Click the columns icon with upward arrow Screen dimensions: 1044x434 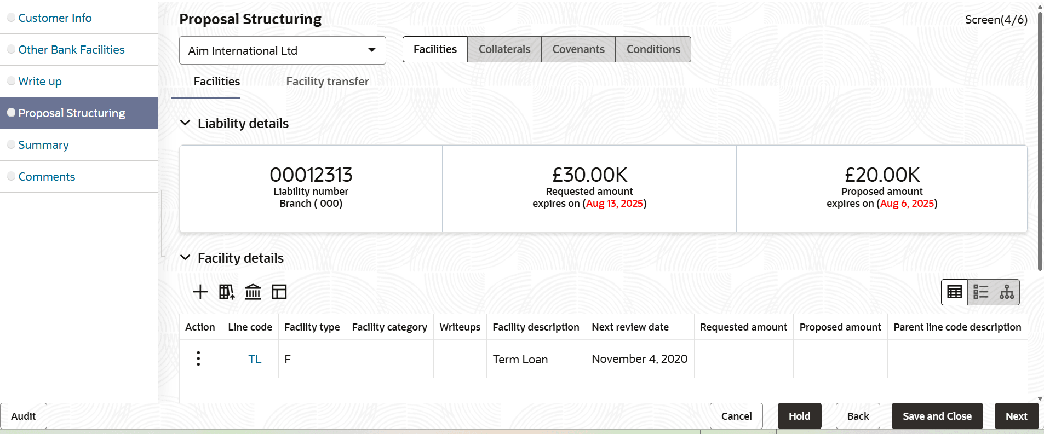(227, 292)
